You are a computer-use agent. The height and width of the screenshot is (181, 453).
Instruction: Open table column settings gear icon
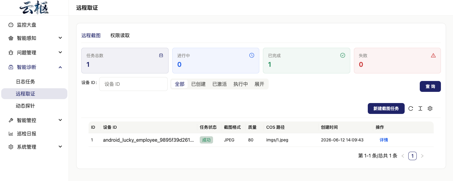[430, 108]
